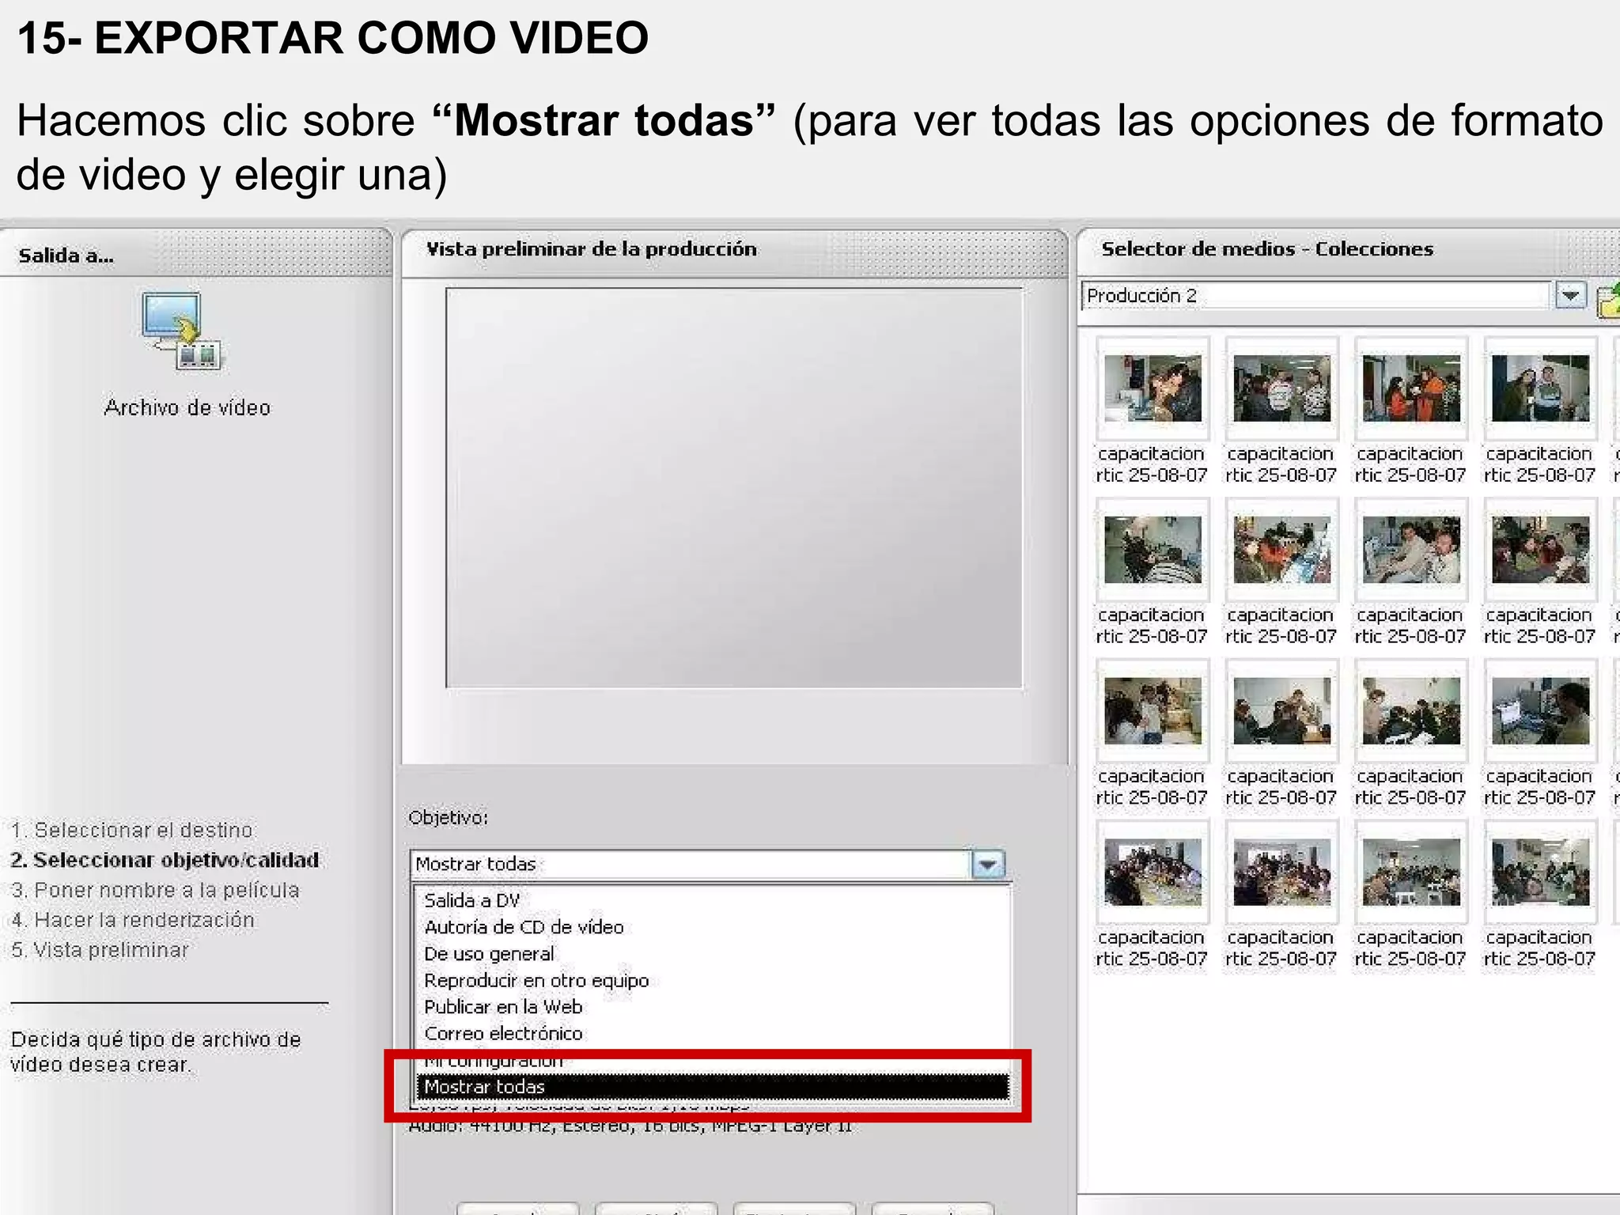Screen dimensions: 1620x1215
Task: Select highlighted Mostrar todas list entry
Action: pyautogui.click(x=712, y=1087)
